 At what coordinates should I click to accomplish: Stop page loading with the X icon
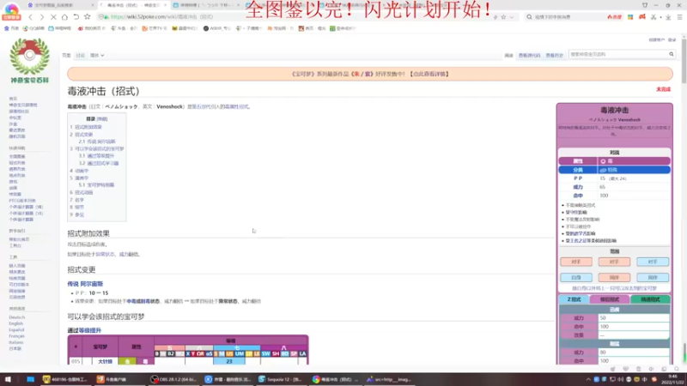tap(53, 17)
